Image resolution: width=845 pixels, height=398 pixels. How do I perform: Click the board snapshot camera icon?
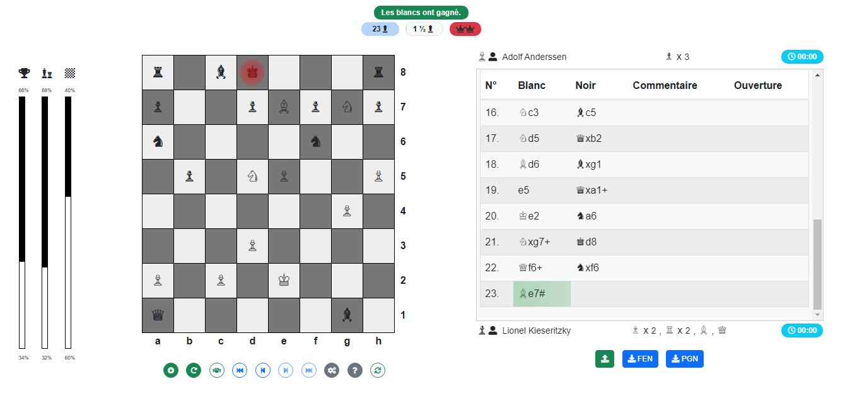click(x=216, y=370)
